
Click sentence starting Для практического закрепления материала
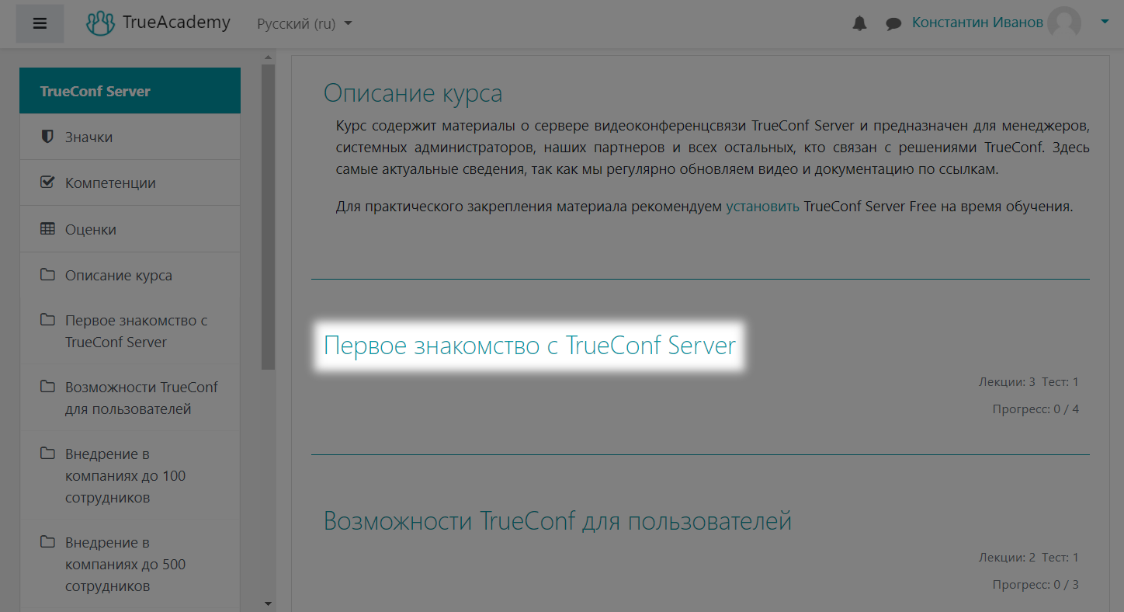(705, 207)
